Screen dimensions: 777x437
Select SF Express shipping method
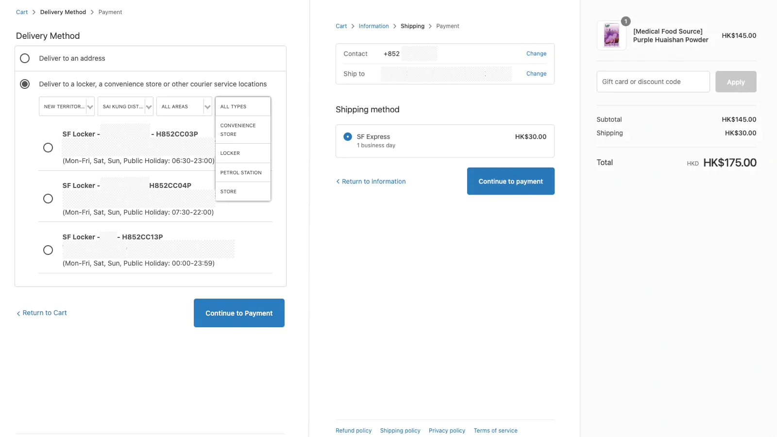click(x=348, y=136)
